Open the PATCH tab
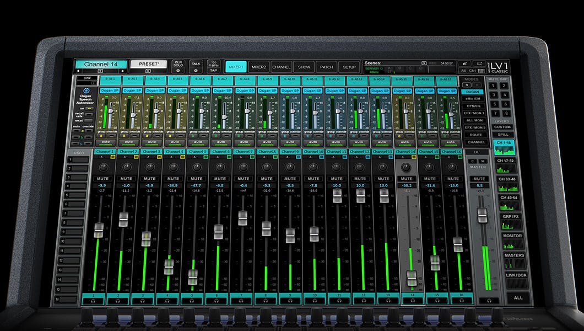 (326, 67)
